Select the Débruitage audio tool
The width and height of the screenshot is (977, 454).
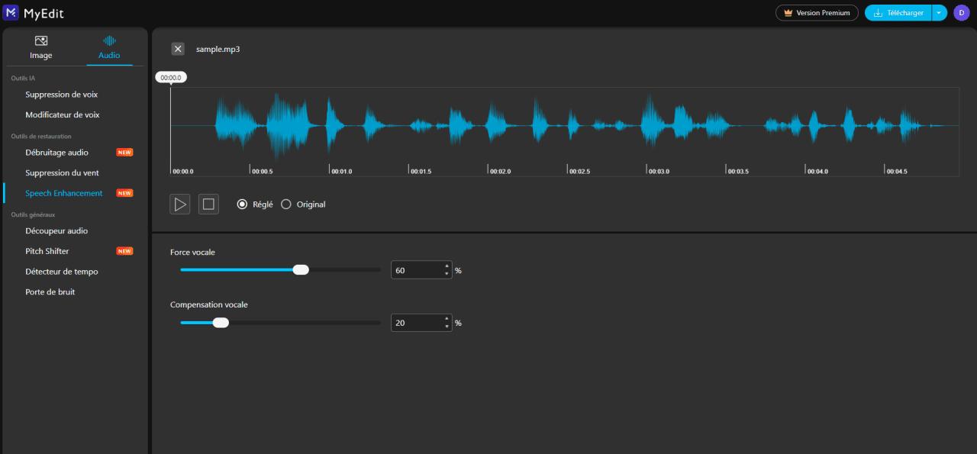point(59,152)
